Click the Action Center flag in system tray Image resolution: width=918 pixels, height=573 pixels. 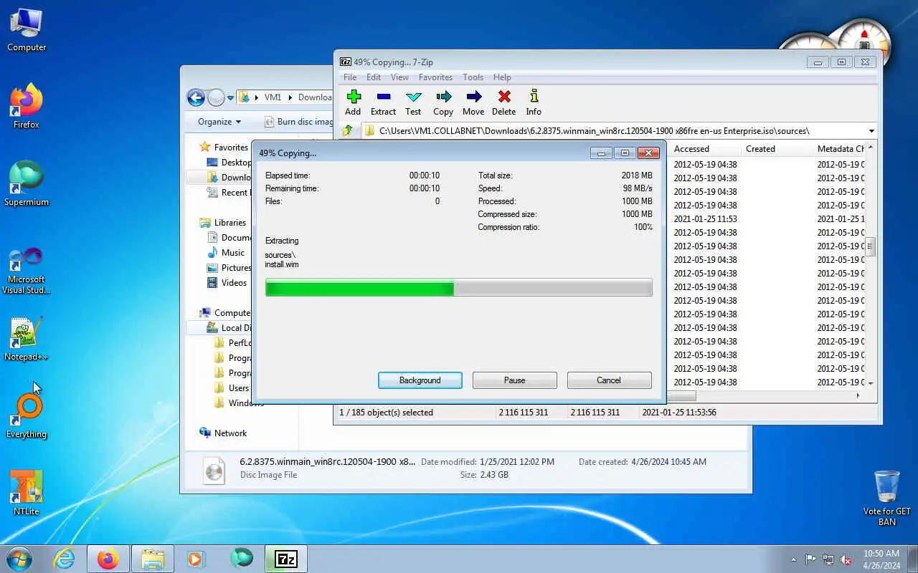tap(811, 559)
